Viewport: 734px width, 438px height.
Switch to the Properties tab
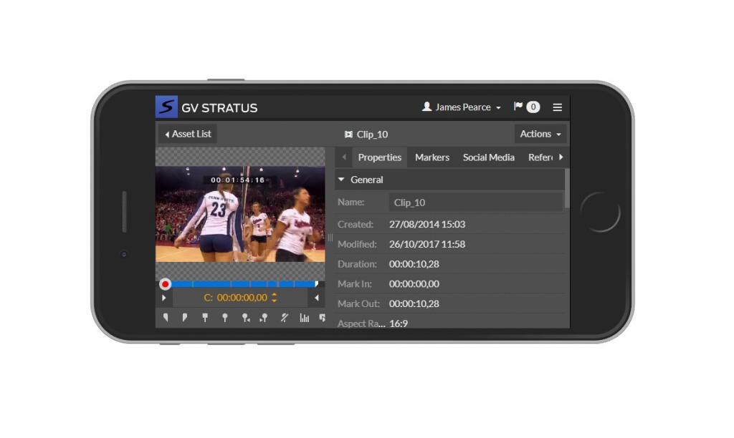tap(380, 157)
